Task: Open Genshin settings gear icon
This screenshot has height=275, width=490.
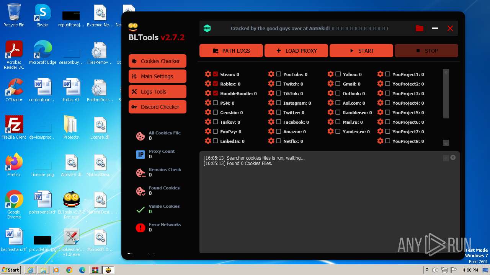Action: pos(208,112)
